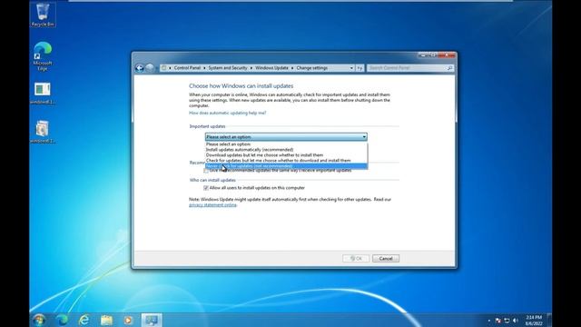Open the Start menu orb
The image size is (581, 327).
point(39,320)
